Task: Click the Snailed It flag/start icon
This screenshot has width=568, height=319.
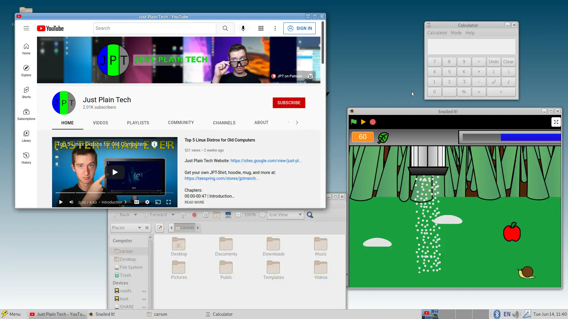Action: pyautogui.click(x=354, y=122)
